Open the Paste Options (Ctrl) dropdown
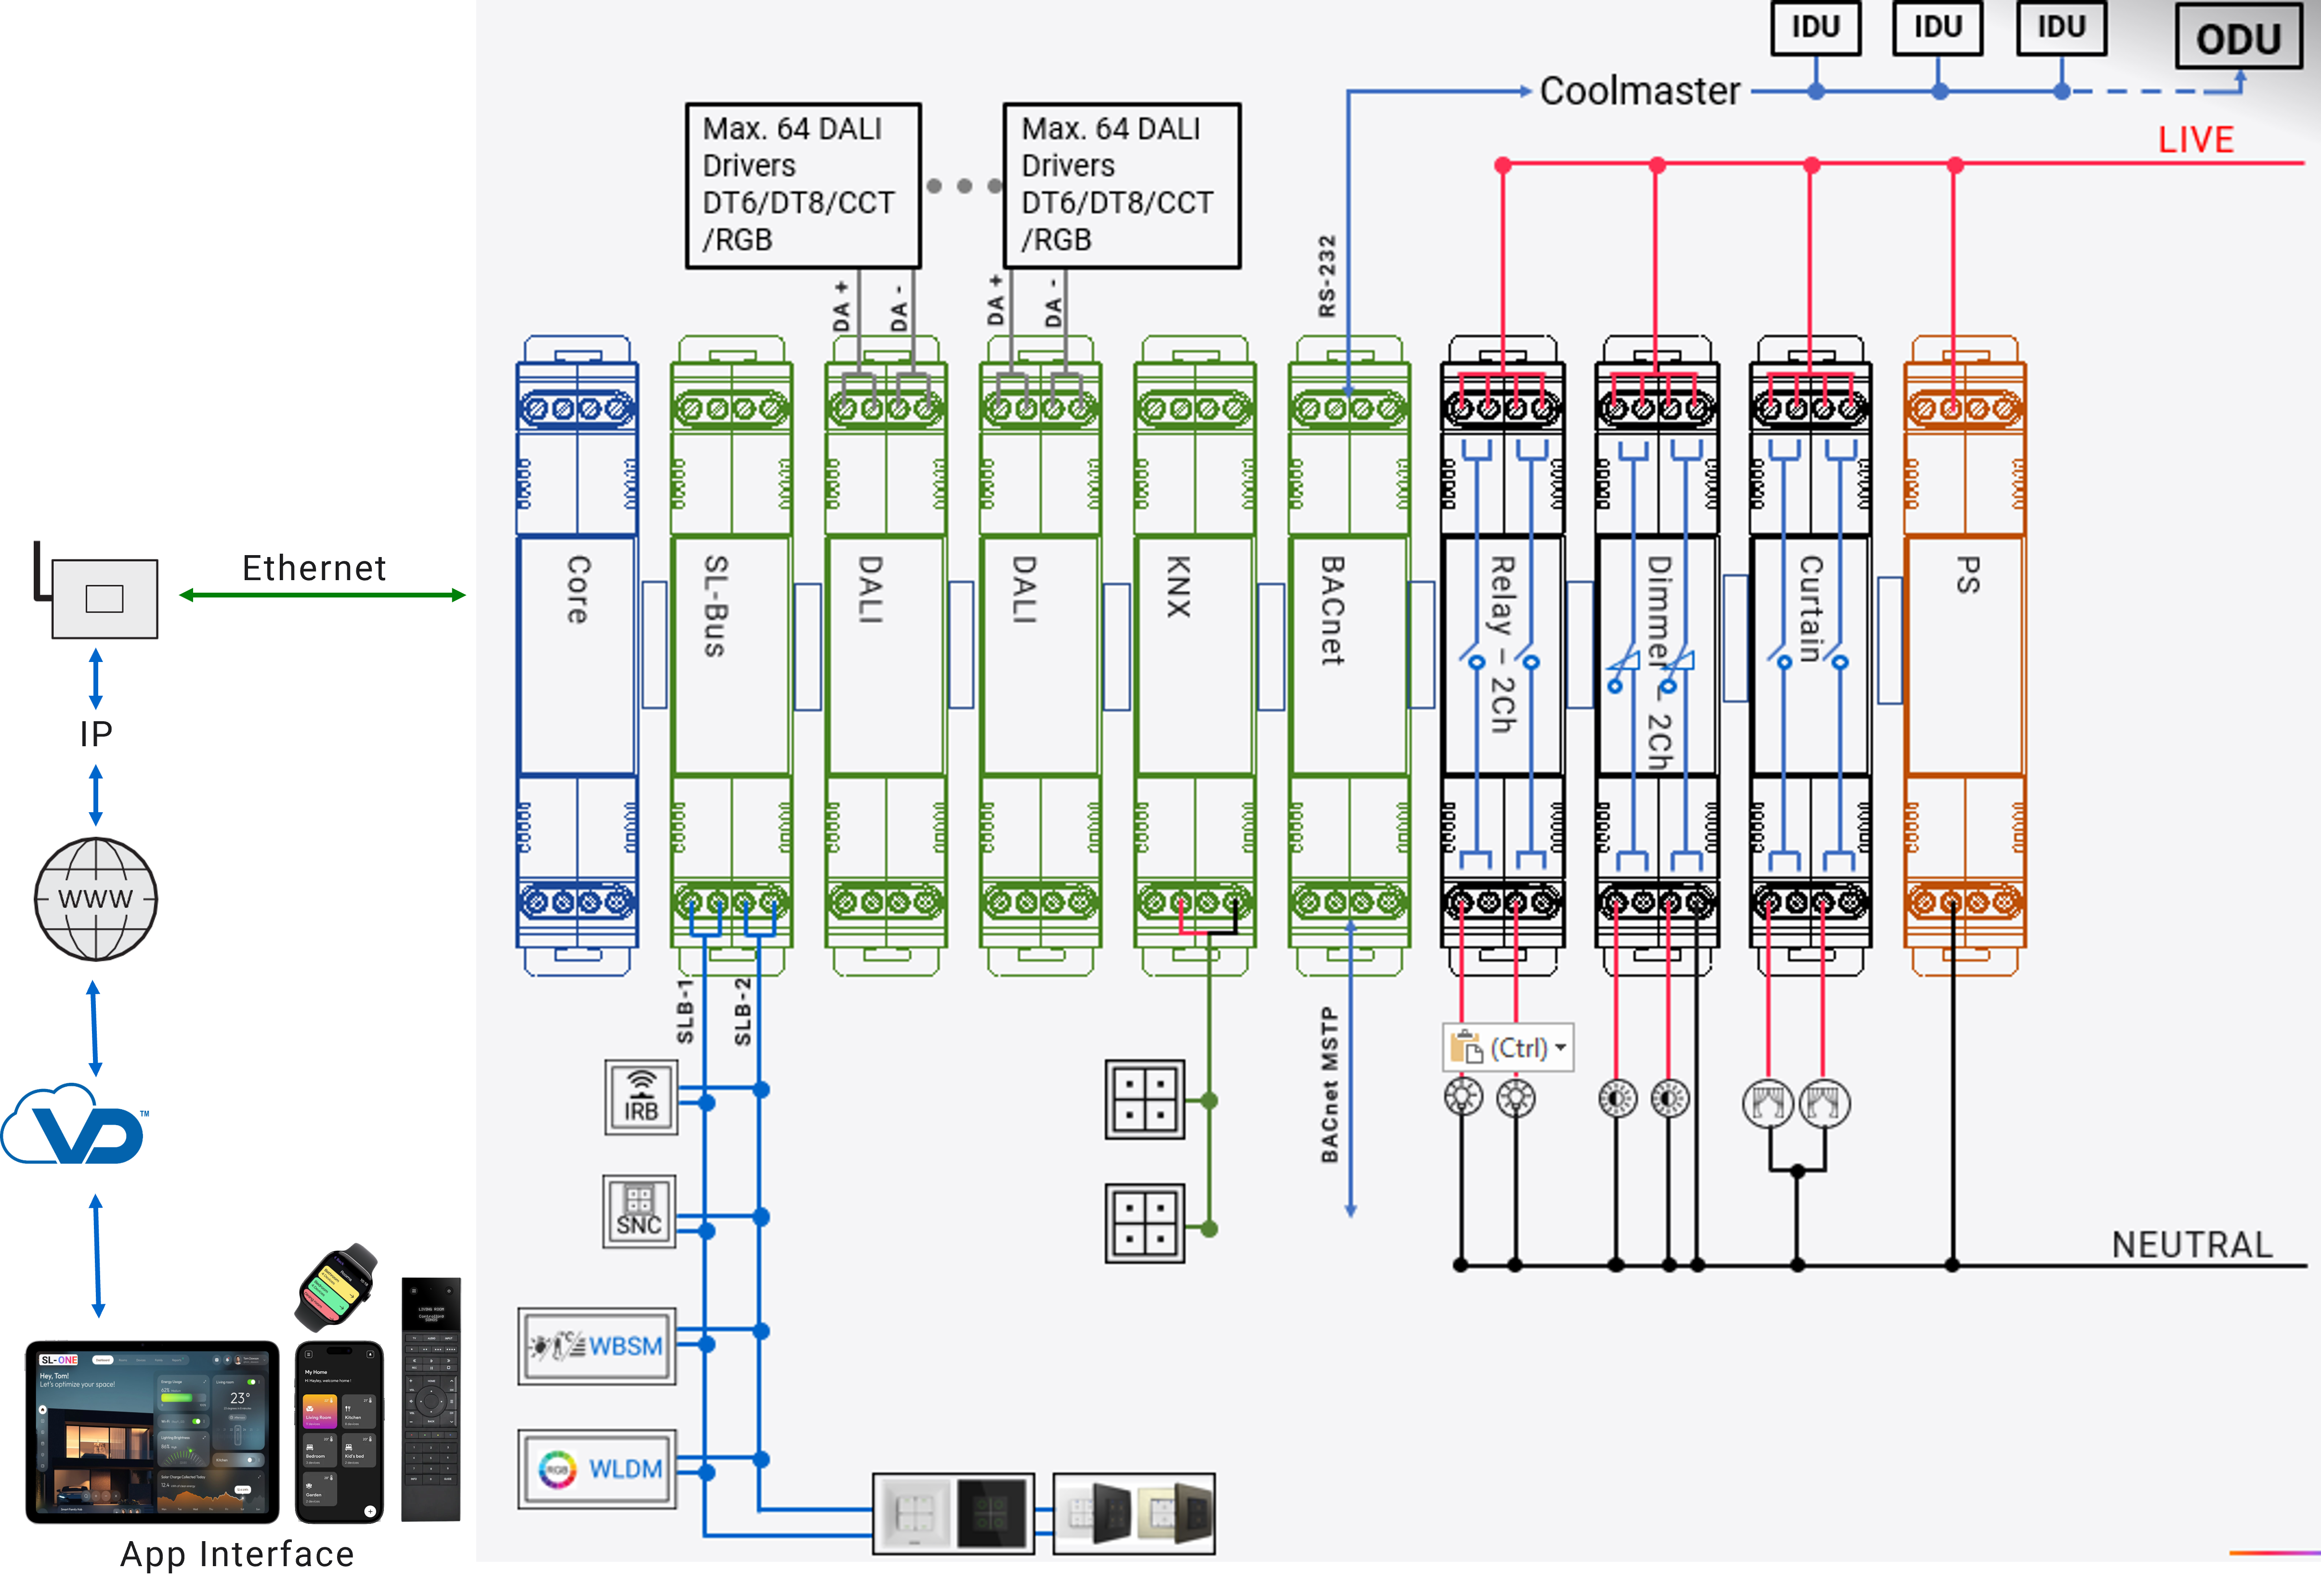This screenshot has width=2321, height=1596. [1508, 1048]
